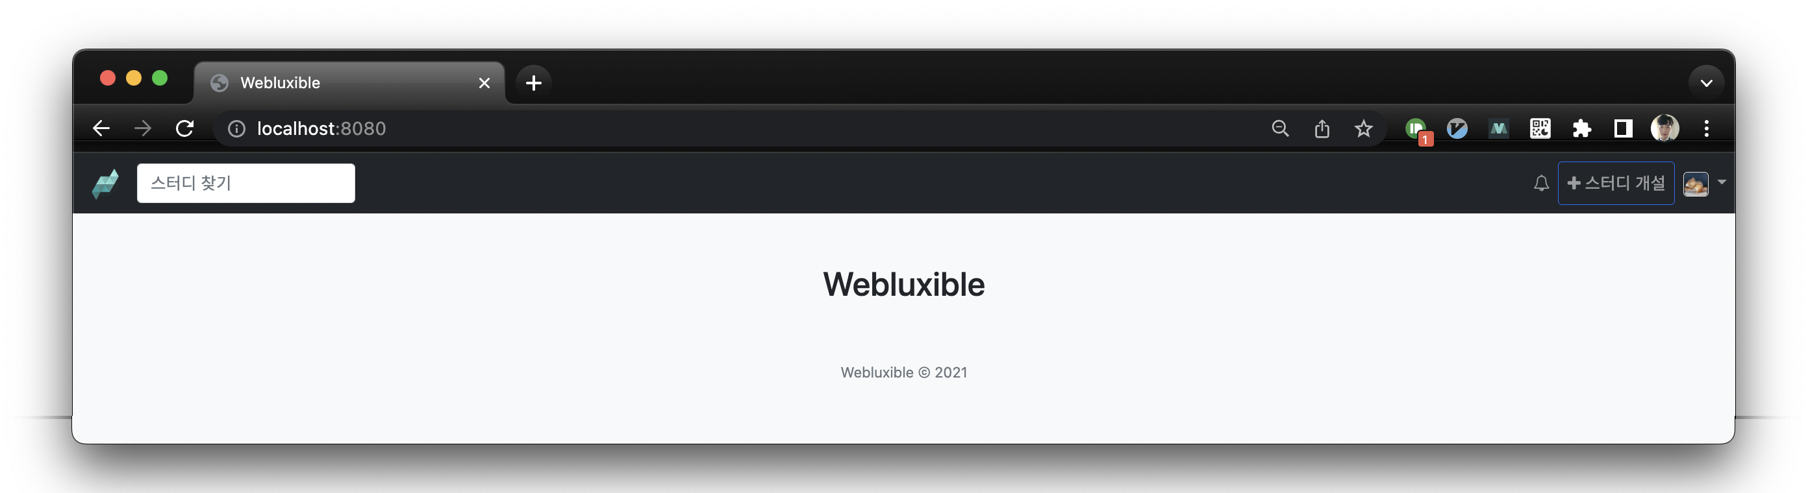Click the 스터디 개설 button
The height and width of the screenshot is (493, 1808).
click(1616, 183)
